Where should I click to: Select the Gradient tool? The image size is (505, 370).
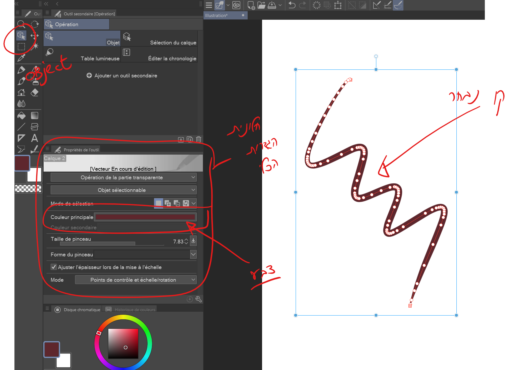(35, 115)
